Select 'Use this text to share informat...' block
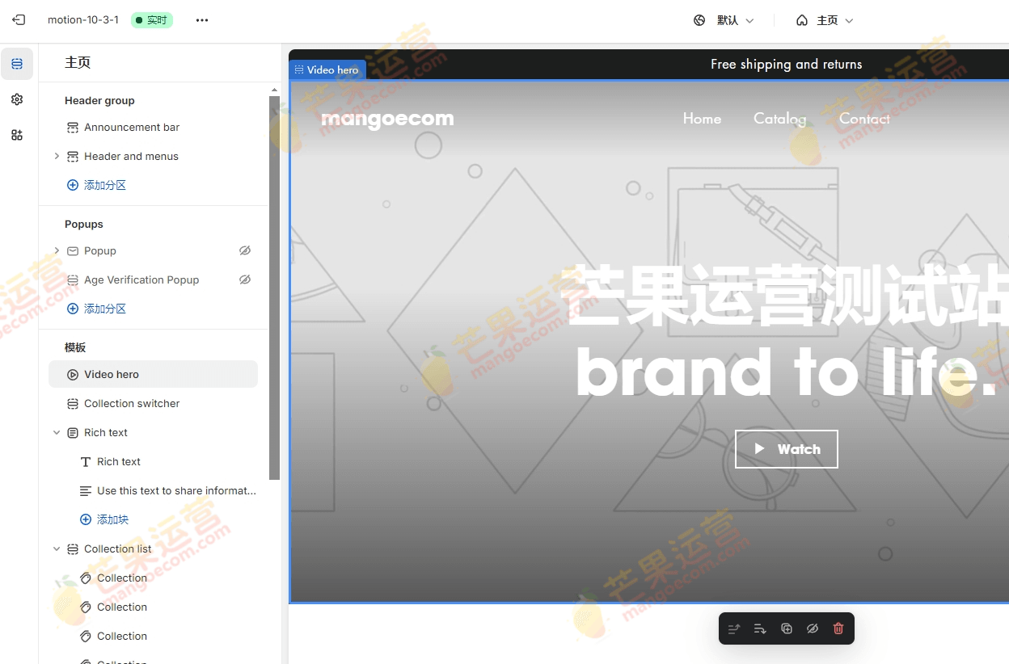Screen dimensions: 1009x664 click(153, 491)
